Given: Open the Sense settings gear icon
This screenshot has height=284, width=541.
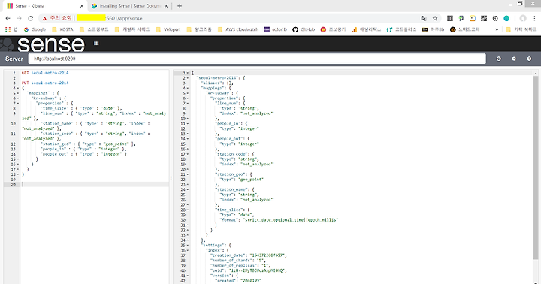Looking at the screenshot, I should click(514, 59).
